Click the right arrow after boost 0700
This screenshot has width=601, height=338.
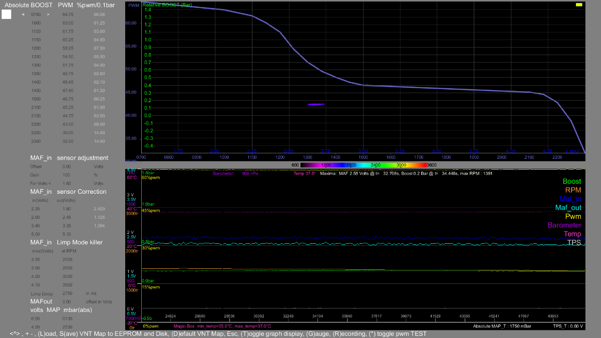coord(48,15)
